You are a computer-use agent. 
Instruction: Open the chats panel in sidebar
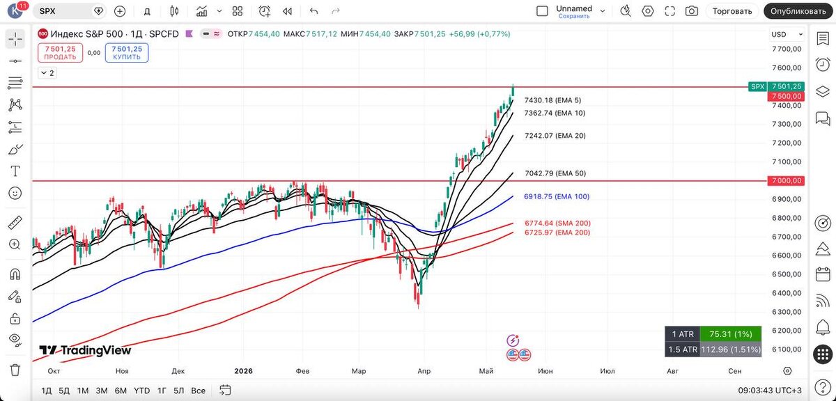823,119
